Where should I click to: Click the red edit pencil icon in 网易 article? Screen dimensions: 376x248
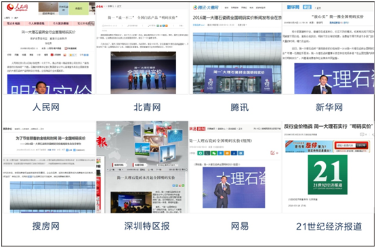(x=272, y=152)
